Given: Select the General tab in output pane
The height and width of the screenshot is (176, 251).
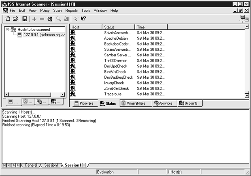Looking at the screenshot, I should pos(31,165).
